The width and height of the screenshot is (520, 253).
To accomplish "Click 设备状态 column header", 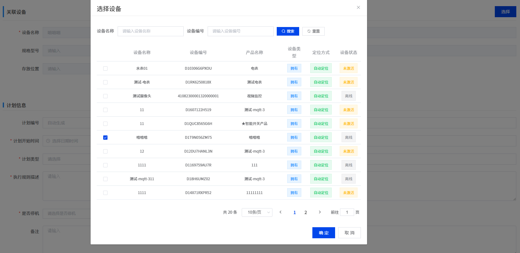I will pyautogui.click(x=349, y=53).
